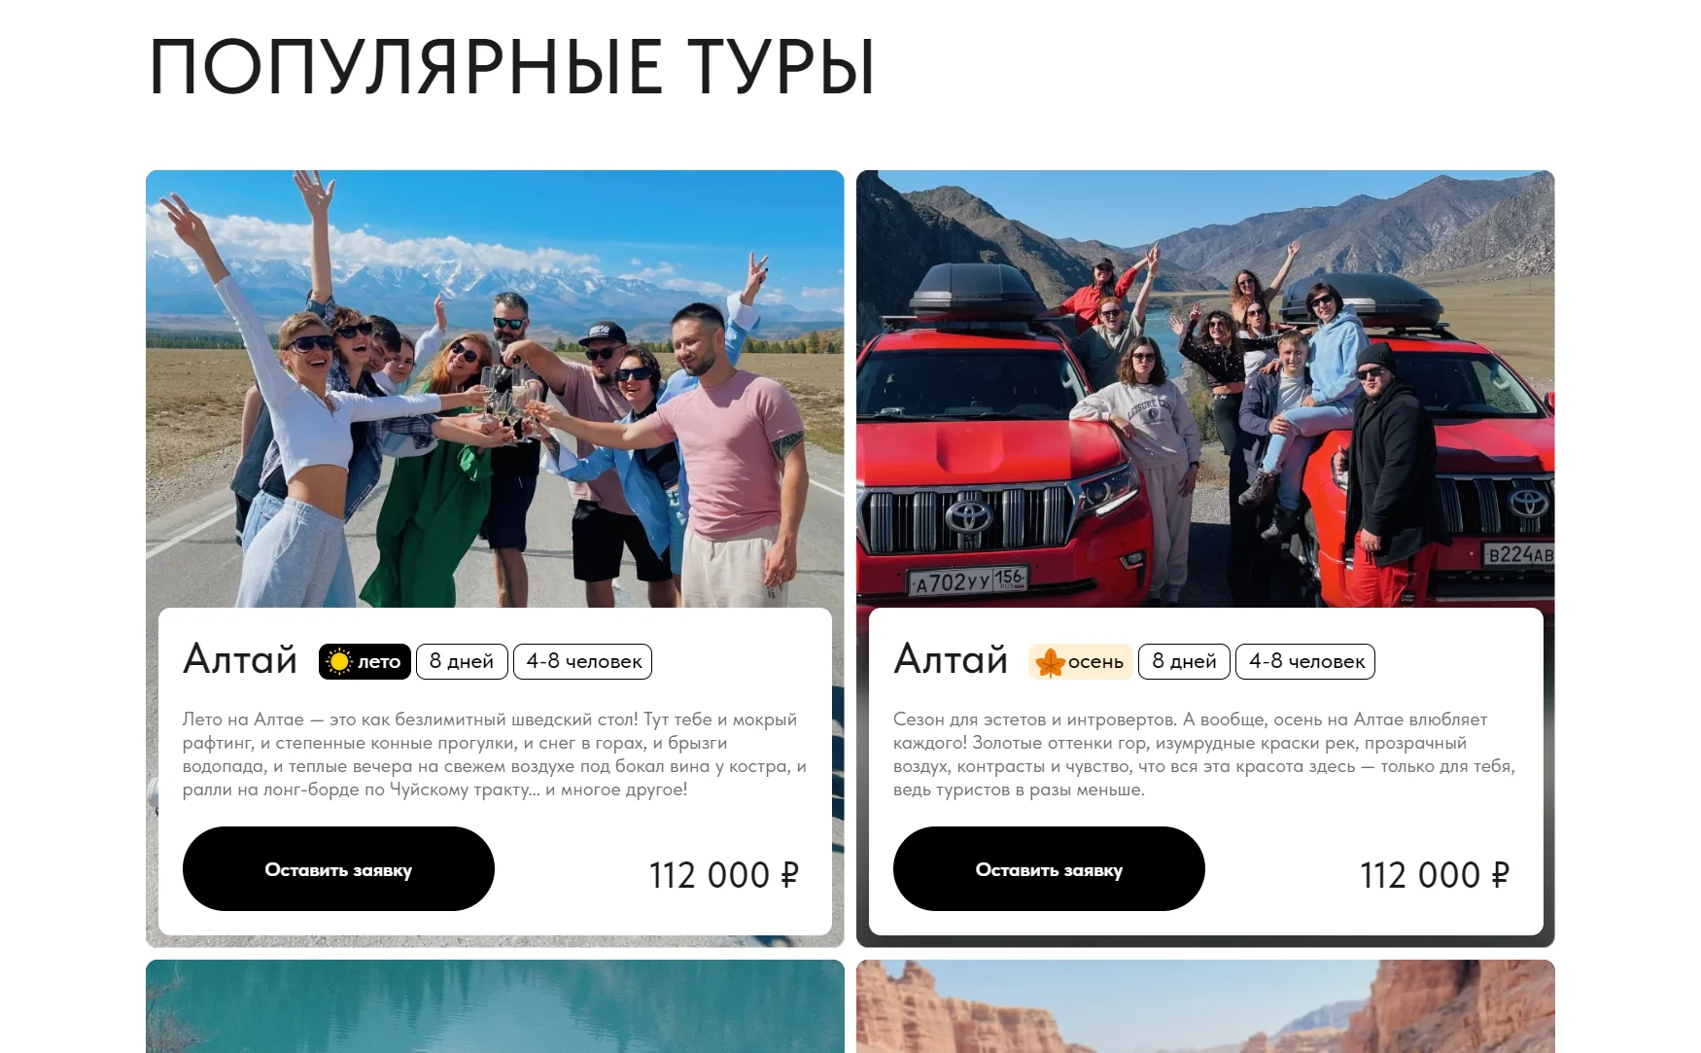Click the summer tour price 112 000 ₽
Screen dimensions: 1701x1053
724,875
